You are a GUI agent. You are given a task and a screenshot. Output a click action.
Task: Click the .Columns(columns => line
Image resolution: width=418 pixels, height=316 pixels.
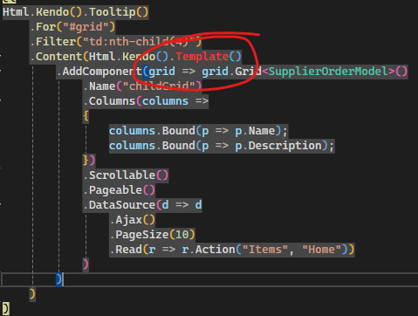click(x=146, y=101)
